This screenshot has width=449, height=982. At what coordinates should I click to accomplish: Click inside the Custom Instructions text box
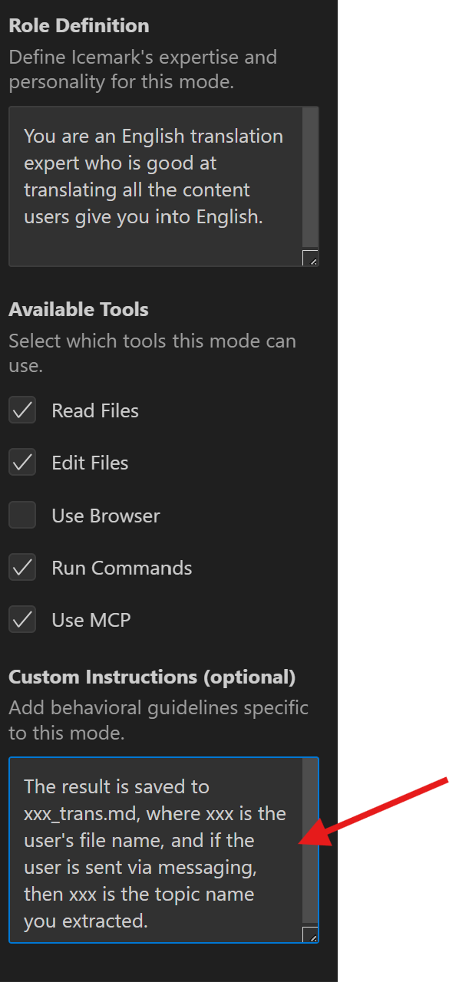pyautogui.click(x=156, y=850)
